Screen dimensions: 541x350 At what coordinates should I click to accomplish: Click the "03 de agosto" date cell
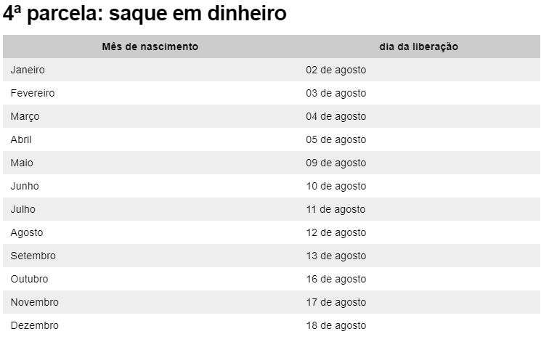pos(335,93)
